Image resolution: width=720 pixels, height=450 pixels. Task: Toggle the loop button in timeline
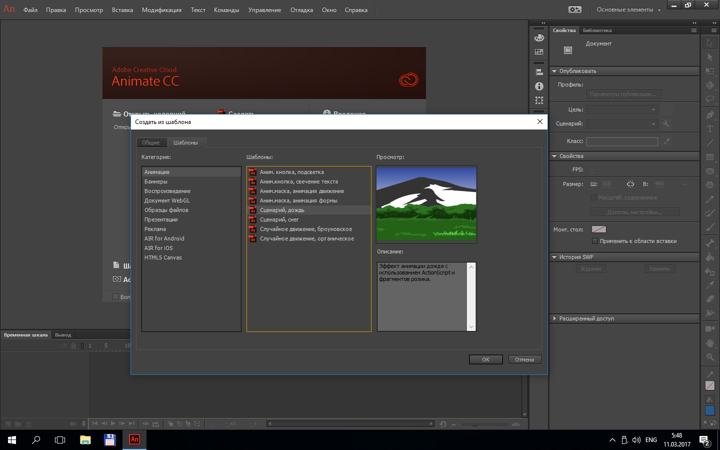tap(155, 424)
